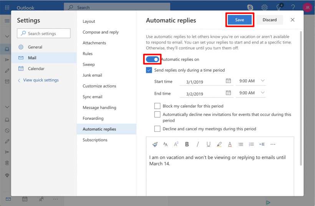This screenshot has height=206, width=315.
Task: Open more formatting options ellipsis menu
Action: click(x=273, y=144)
